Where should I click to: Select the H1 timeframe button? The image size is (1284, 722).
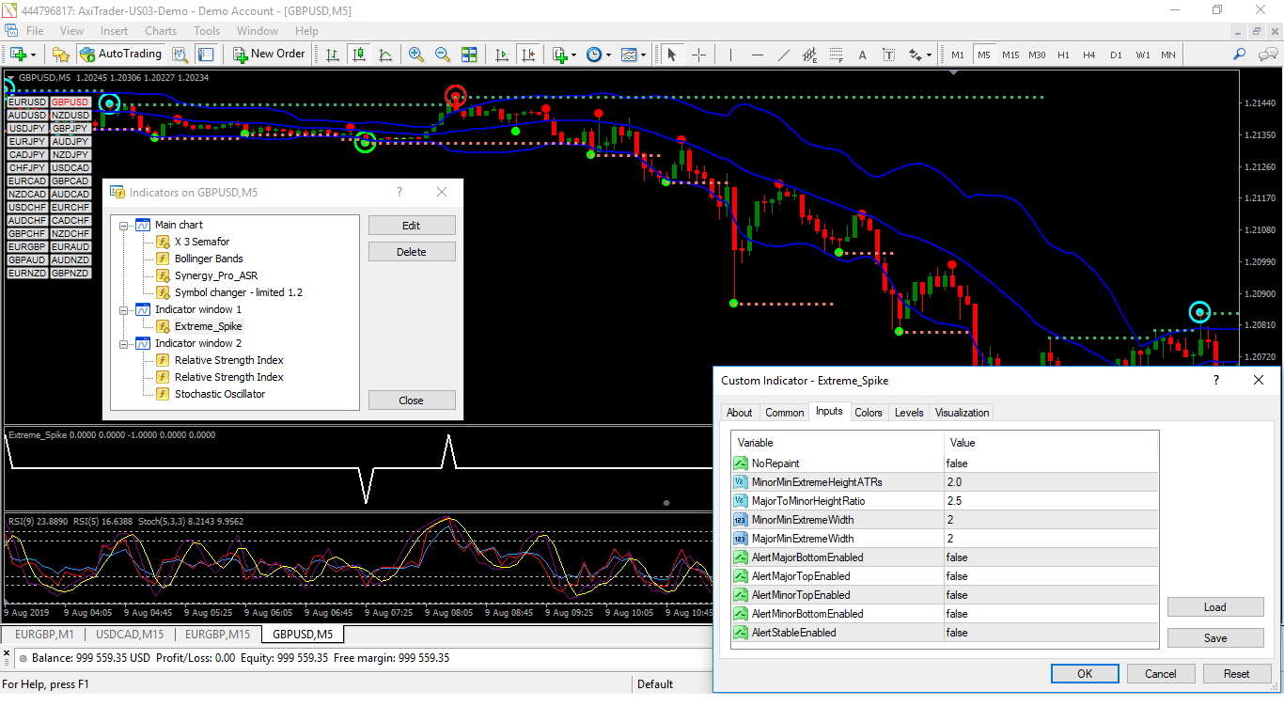pyautogui.click(x=1063, y=55)
